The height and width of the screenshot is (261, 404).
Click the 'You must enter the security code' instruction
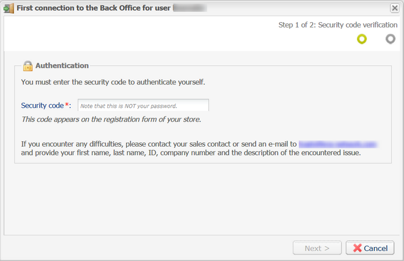pyautogui.click(x=113, y=82)
